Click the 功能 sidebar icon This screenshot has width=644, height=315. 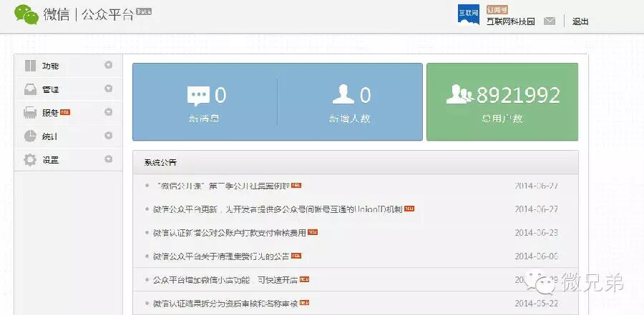[x=30, y=66]
